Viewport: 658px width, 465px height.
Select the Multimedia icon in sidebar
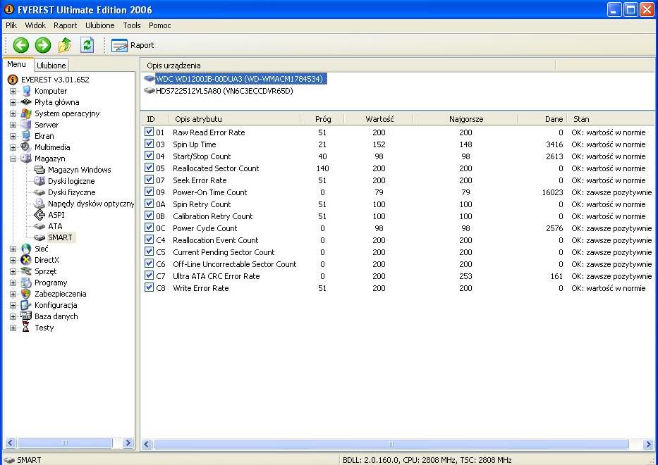click(27, 147)
